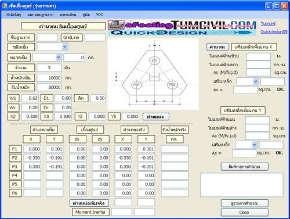The image size is (290, 219).
Task: Click the X2 field showing 0.330
Action: 30,116
